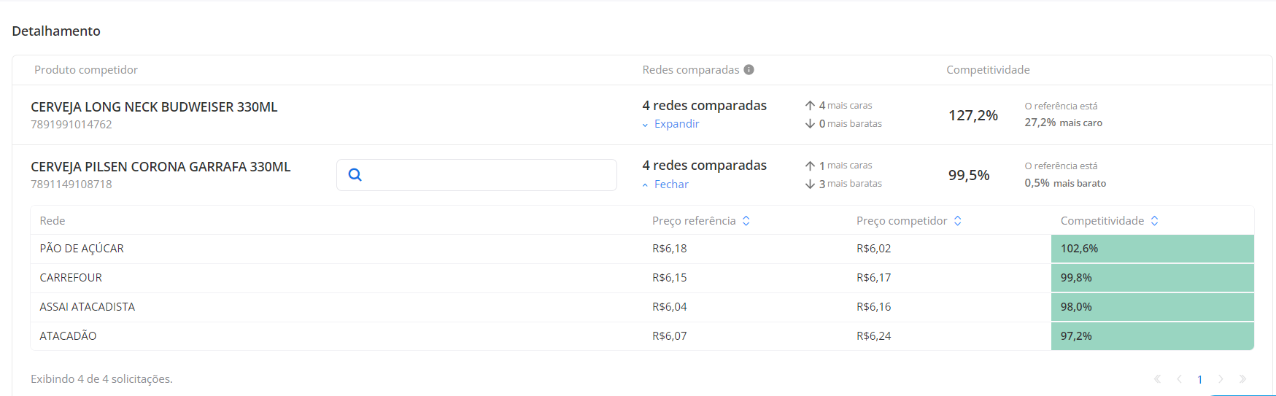Go to last page double-chevron icon
This screenshot has width=1276, height=396.
click(x=1242, y=379)
